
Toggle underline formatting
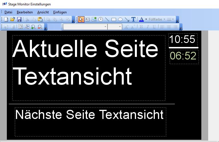click(154, 27)
